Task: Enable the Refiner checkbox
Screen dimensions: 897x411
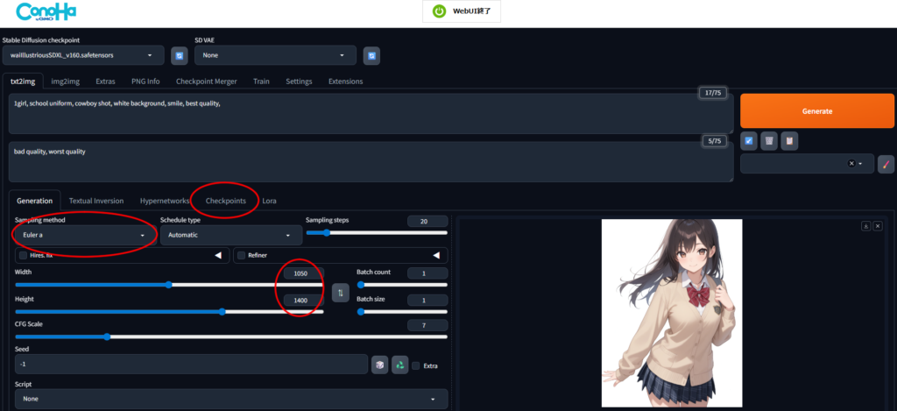Action: tap(242, 256)
